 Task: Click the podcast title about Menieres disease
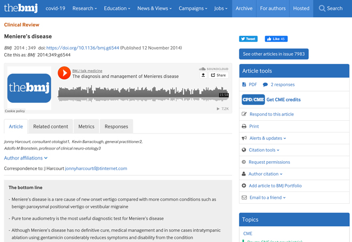pos(125,77)
